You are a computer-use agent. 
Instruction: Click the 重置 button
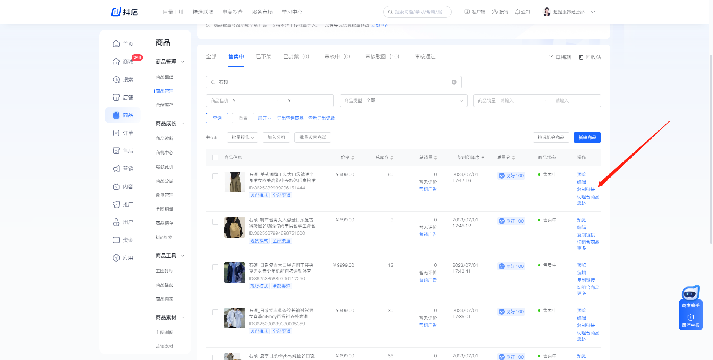(x=243, y=118)
